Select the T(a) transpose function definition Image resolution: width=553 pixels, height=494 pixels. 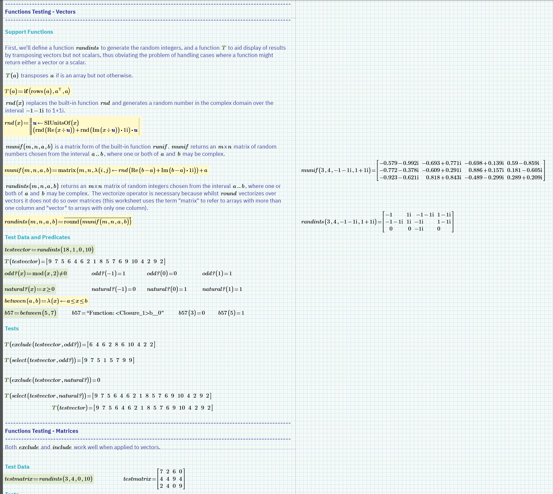(37, 91)
